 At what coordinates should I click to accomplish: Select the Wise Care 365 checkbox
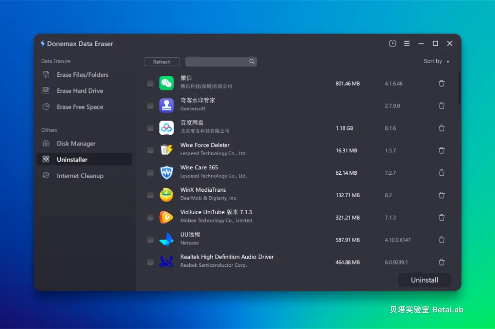tap(150, 173)
